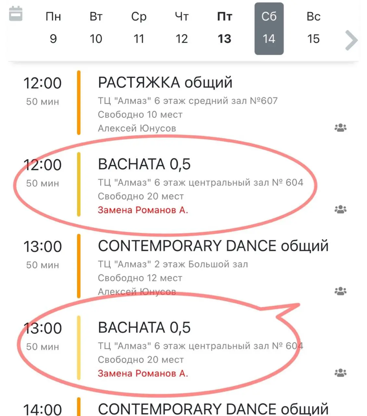Go to next week with right chevron
The width and height of the screenshot is (367, 416).
pos(351,40)
